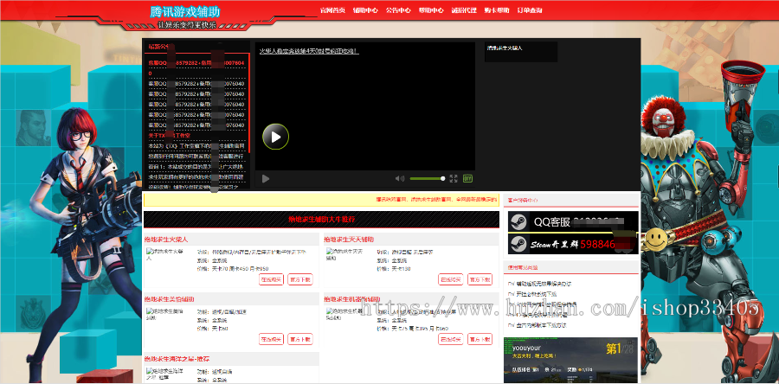Open the 绝地求生机器狗辅助 product title
This screenshot has height=384, width=779.
[352, 299]
